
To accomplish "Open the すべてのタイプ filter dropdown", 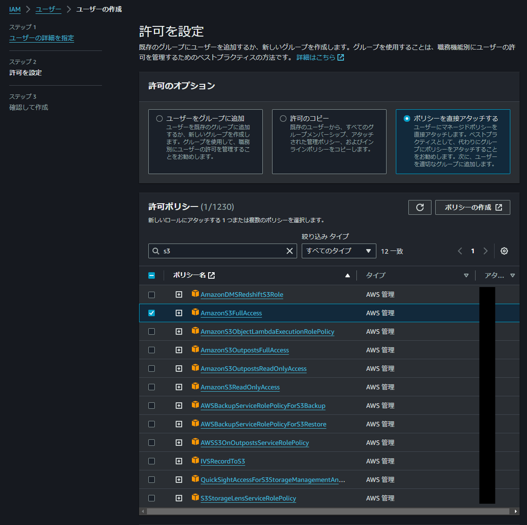I will coord(338,251).
